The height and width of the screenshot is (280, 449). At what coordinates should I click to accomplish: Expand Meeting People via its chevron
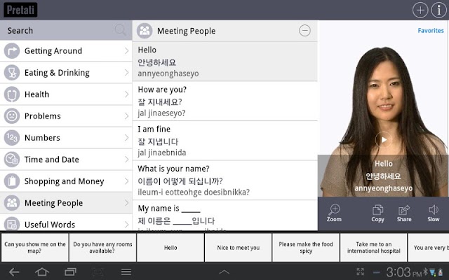[x=126, y=203]
